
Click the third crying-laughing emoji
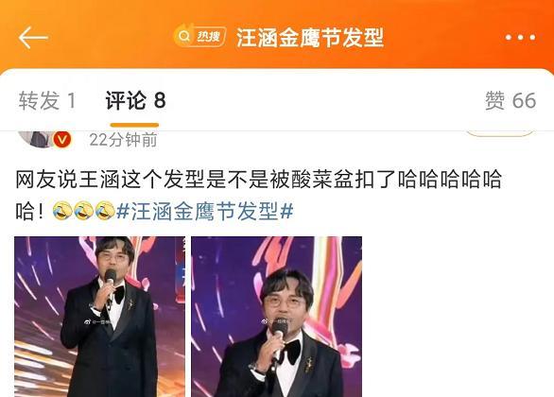(105, 211)
